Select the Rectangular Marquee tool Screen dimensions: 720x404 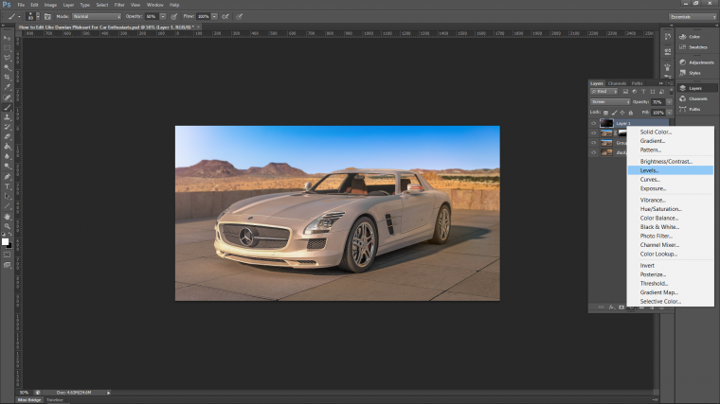tap(7, 47)
